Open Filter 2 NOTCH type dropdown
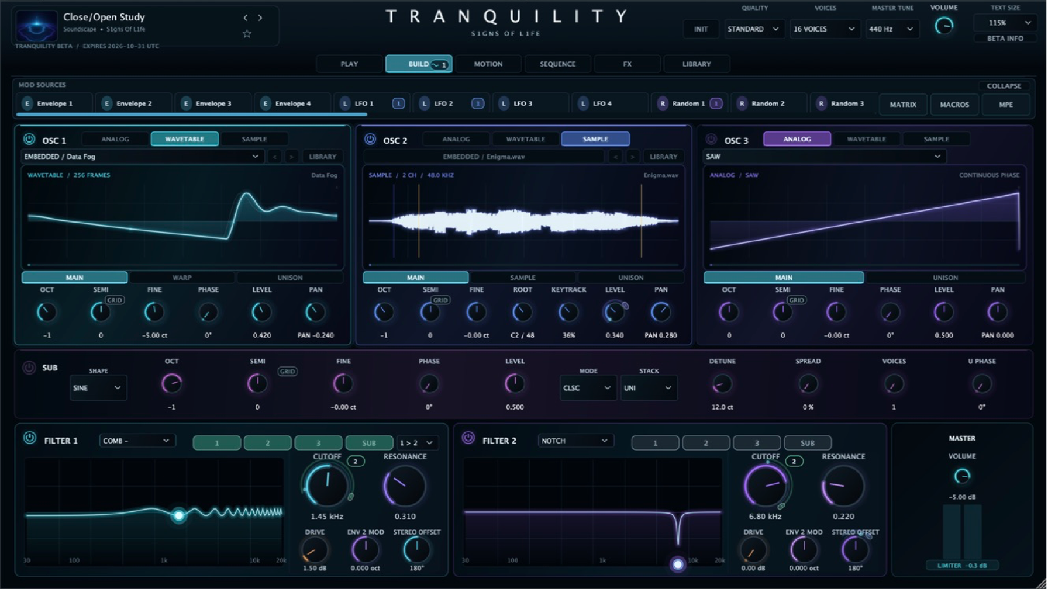 575,441
